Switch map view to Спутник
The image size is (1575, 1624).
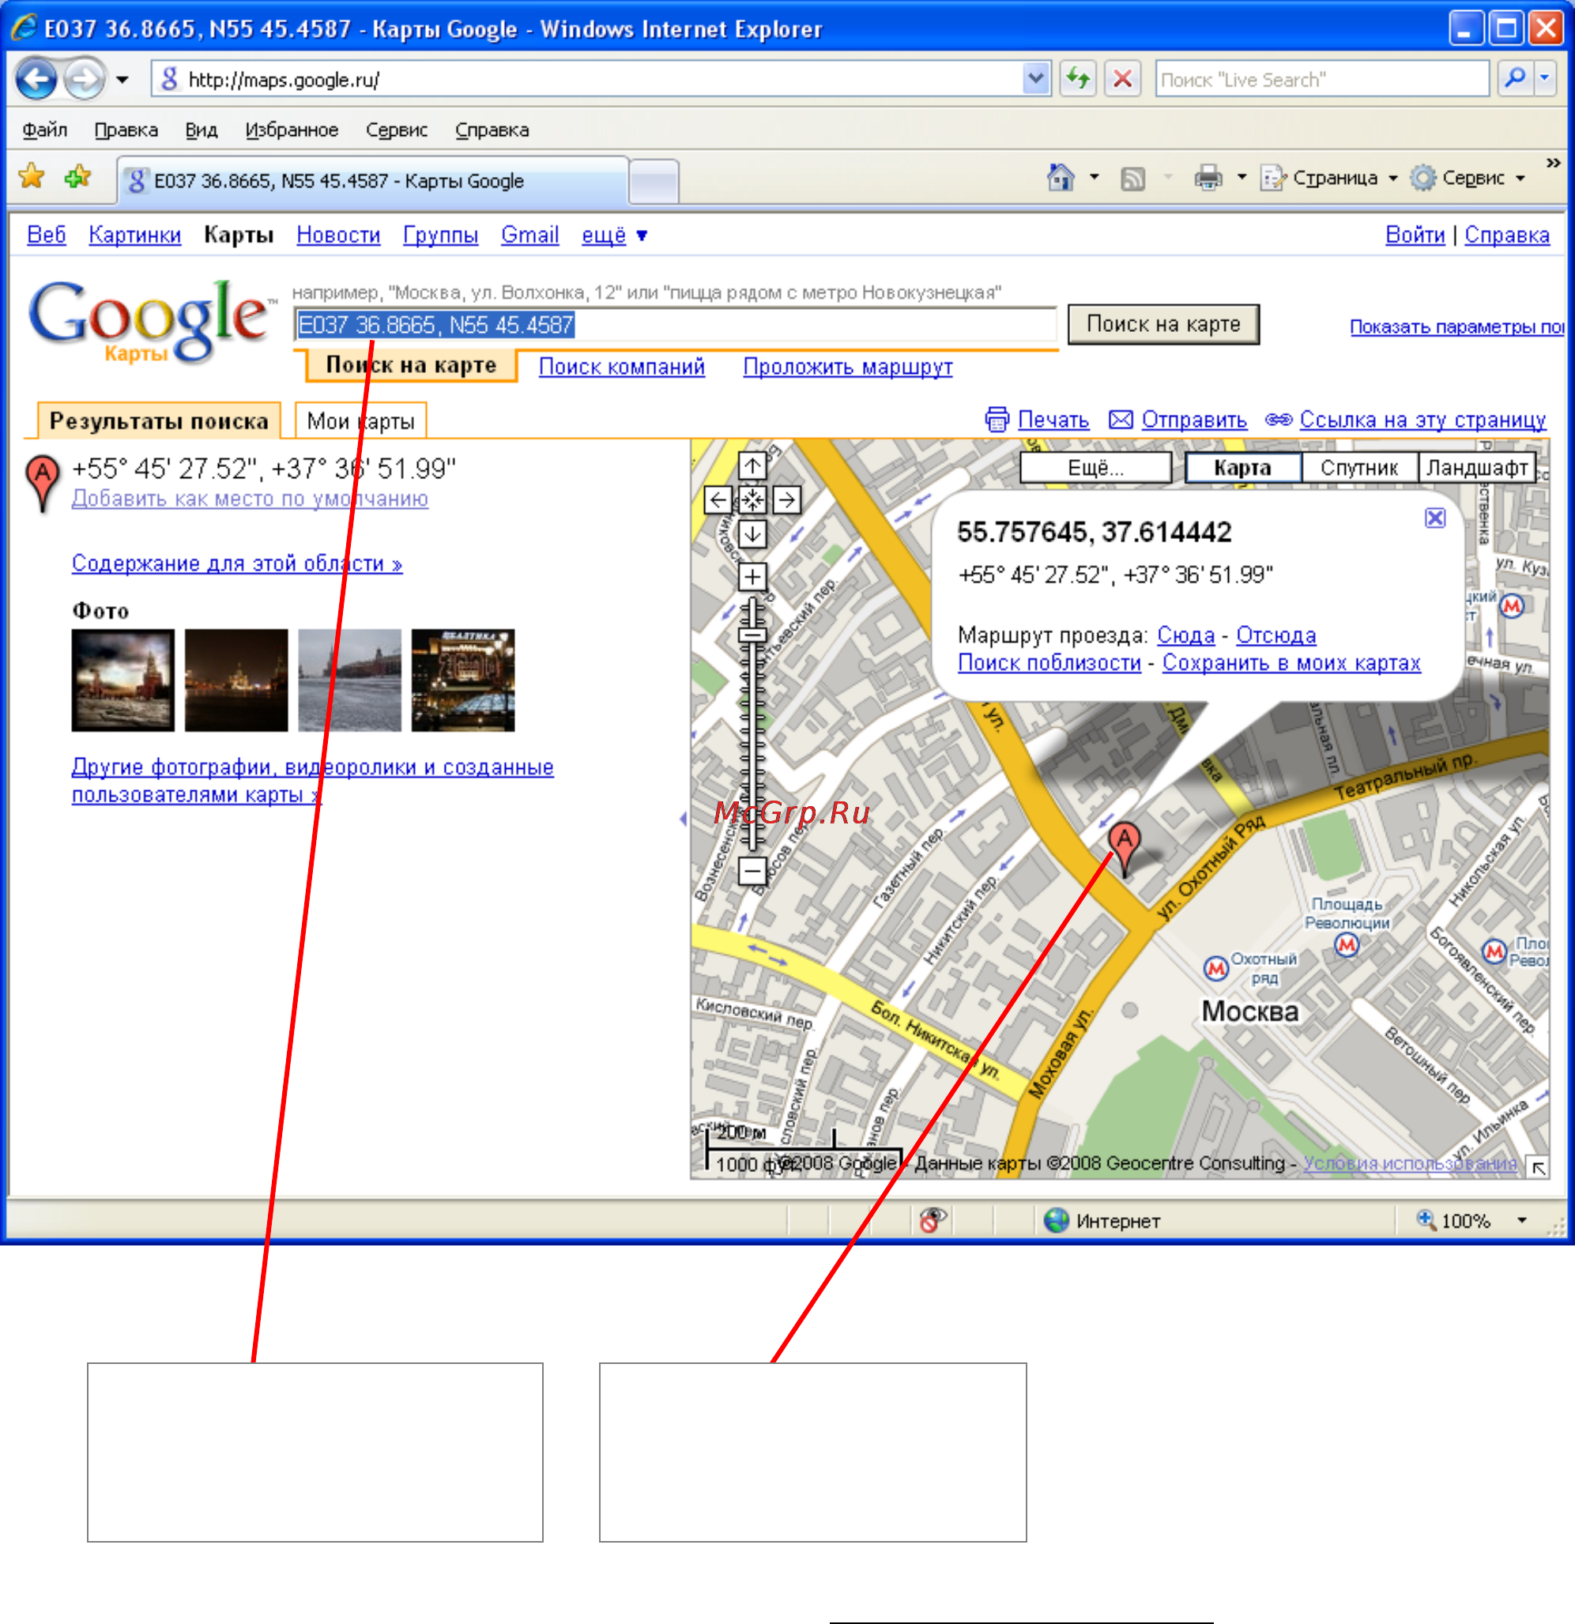[x=1358, y=468]
